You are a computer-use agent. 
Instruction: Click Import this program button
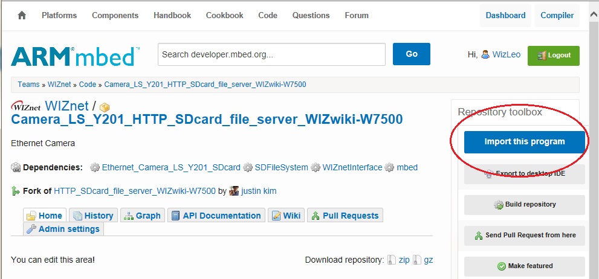point(525,142)
